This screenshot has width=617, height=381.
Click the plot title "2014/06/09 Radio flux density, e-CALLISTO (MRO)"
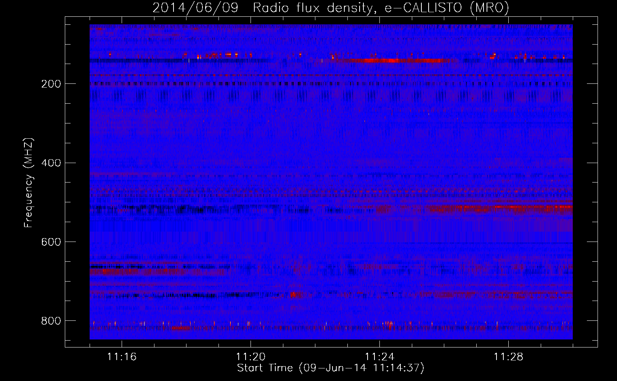point(331,8)
